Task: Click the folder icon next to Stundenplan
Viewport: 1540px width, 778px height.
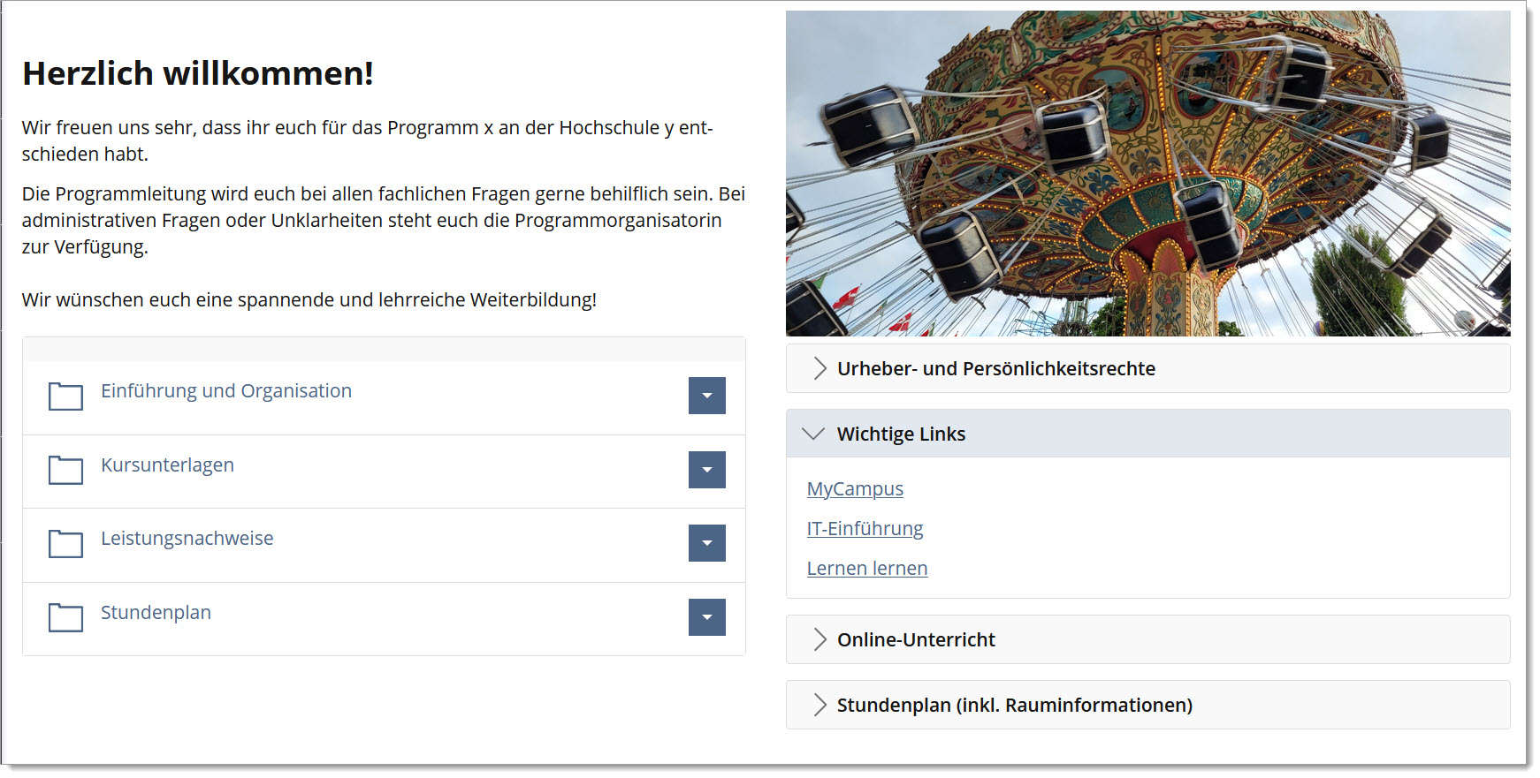Action: point(65,617)
